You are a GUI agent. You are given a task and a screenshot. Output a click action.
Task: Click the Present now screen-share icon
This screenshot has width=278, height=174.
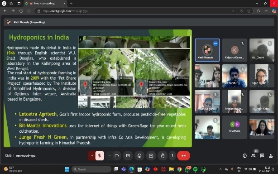[151, 156]
